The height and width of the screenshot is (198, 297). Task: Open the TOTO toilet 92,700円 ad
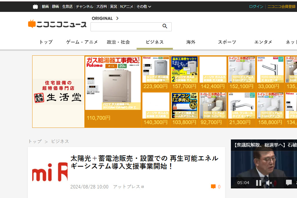point(213,109)
